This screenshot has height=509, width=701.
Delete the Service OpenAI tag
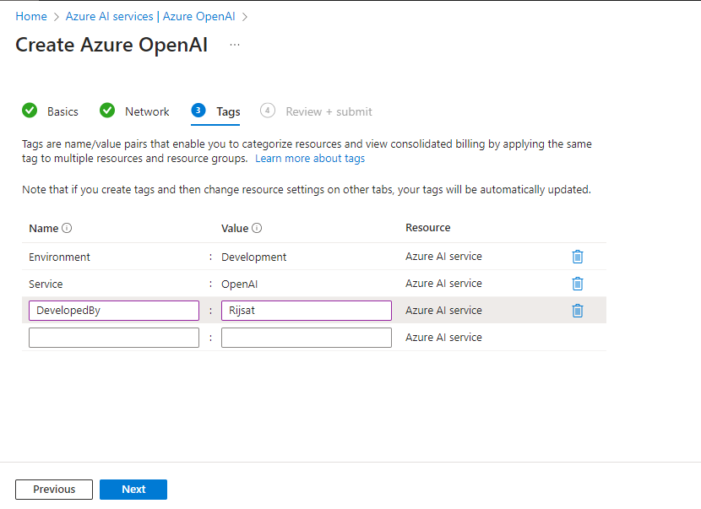[577, 284]
